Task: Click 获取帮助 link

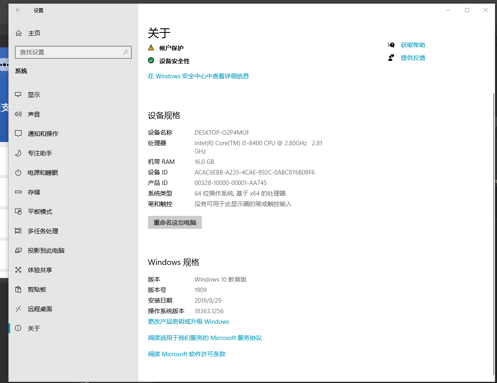Action: (x=413, y=45)
